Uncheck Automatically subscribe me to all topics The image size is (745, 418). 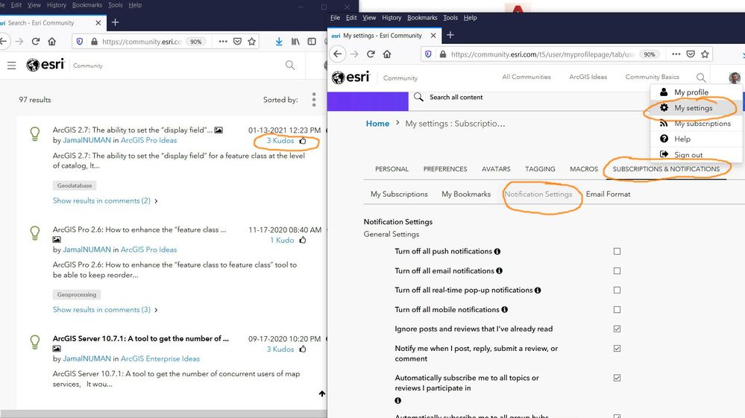coord(617,378)
